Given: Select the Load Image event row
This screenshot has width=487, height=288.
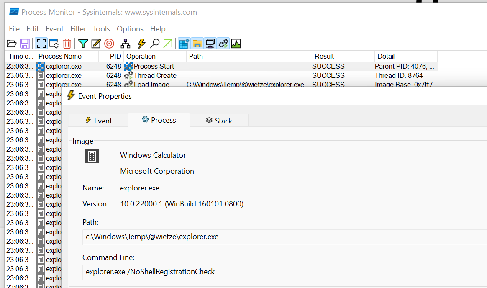Looking at the screenshot, I should (221, 84).
